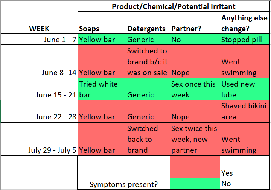
Task: Select the Soaps column header
Action: tap(102, 23)
